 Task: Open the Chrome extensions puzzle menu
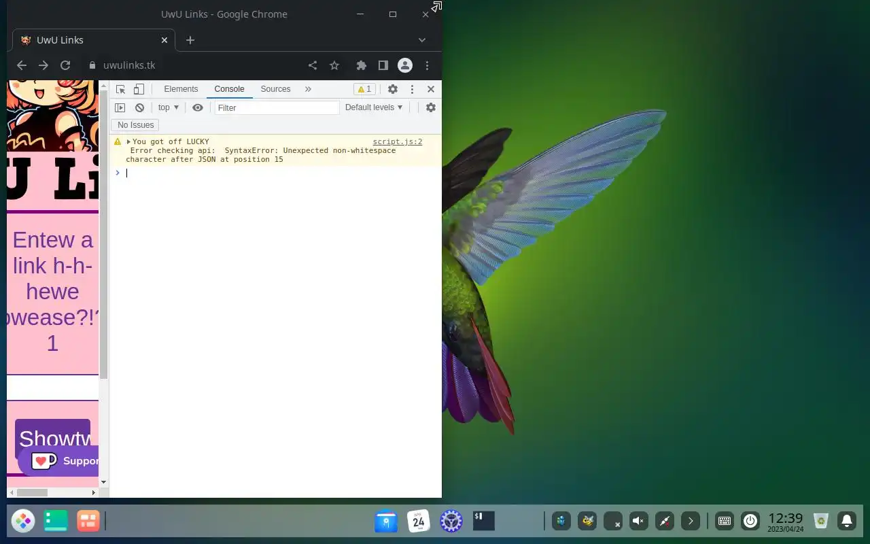coord(362,65)
